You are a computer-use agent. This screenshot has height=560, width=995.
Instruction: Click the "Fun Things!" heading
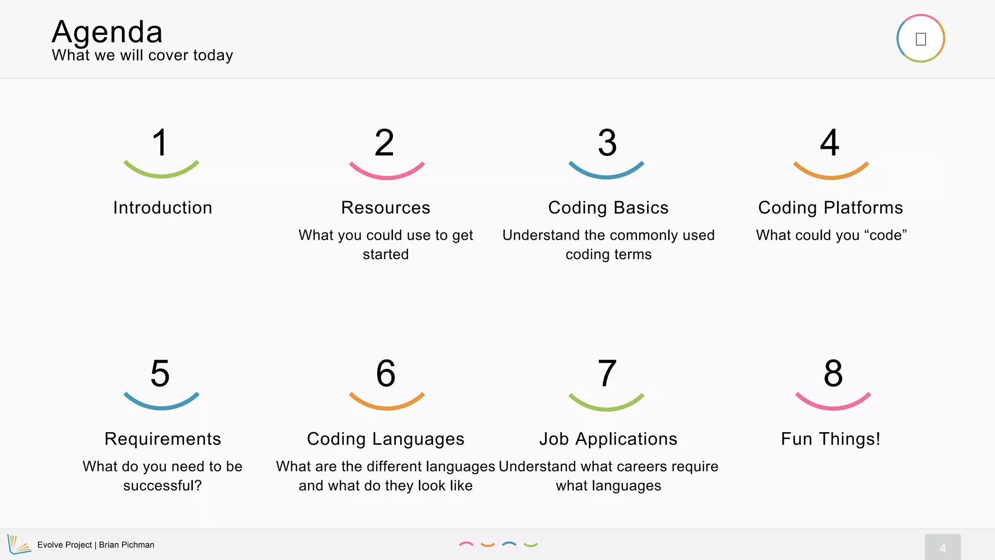click(831, 439)
